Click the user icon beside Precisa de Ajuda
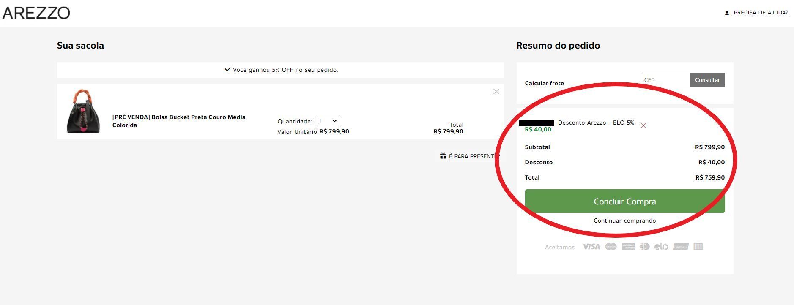Screen dimensions: 794x305 click(x=727, y=13)
